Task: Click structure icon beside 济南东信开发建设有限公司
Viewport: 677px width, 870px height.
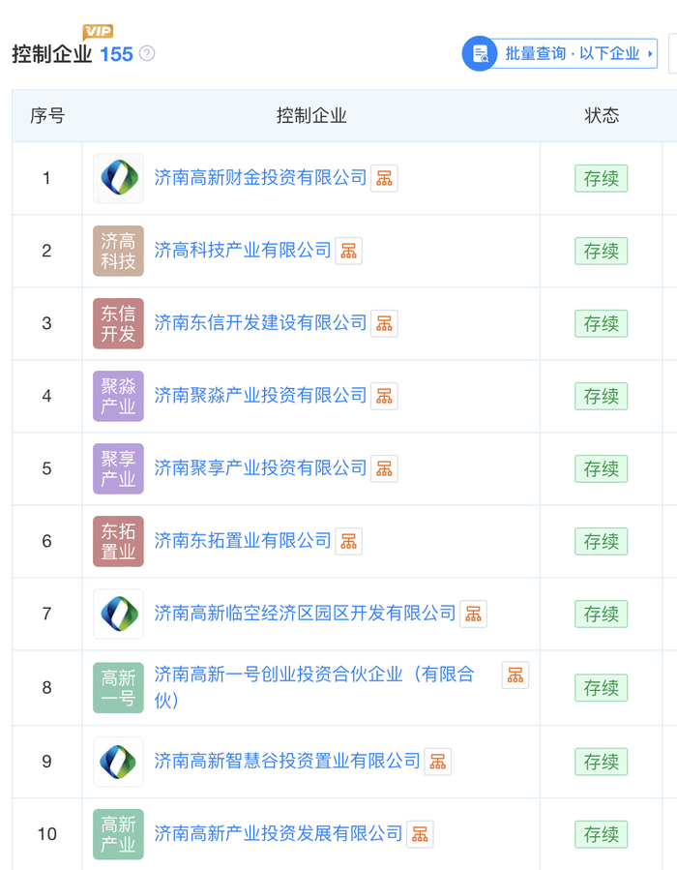Action: tap(384, 323)
